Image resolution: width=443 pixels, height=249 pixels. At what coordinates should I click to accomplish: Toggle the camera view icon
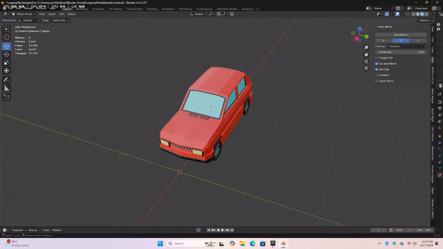pos(366,61)
